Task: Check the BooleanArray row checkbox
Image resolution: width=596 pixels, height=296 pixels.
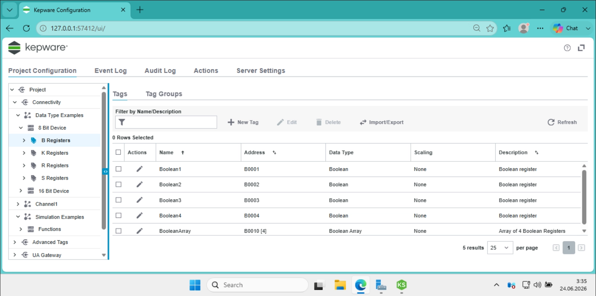Action: [x=118, y=231]
